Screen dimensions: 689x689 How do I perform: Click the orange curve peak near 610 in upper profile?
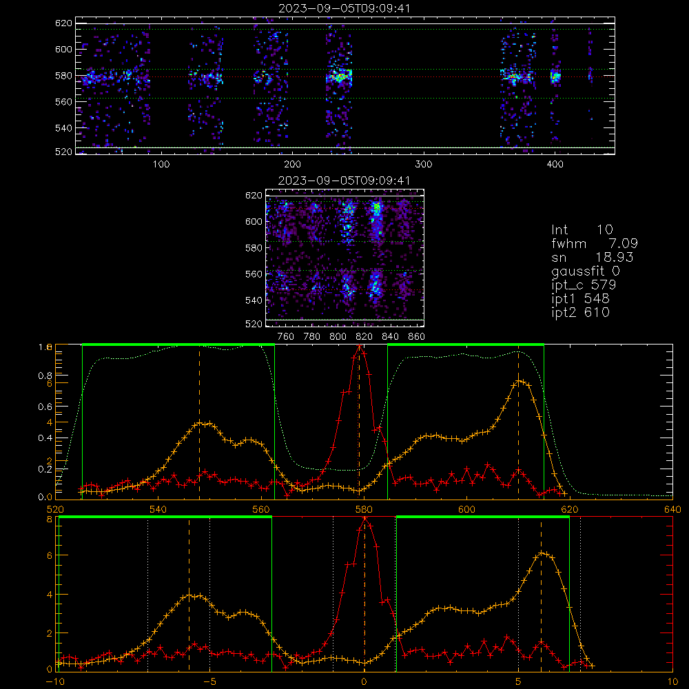pyautogui.click(x=519, y=382)
